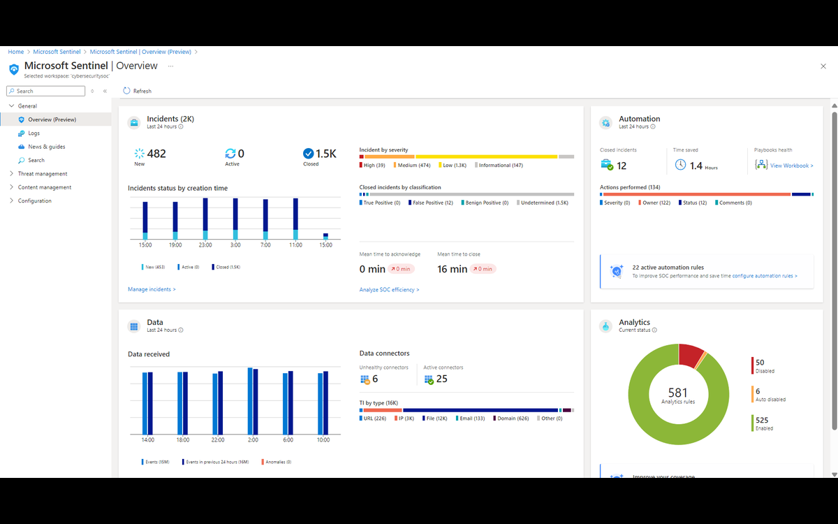Viewport: 838px width, 524px height.
Task: Click the Unhealthy connectors icon beside 6
Action: (x=365, y=379)
